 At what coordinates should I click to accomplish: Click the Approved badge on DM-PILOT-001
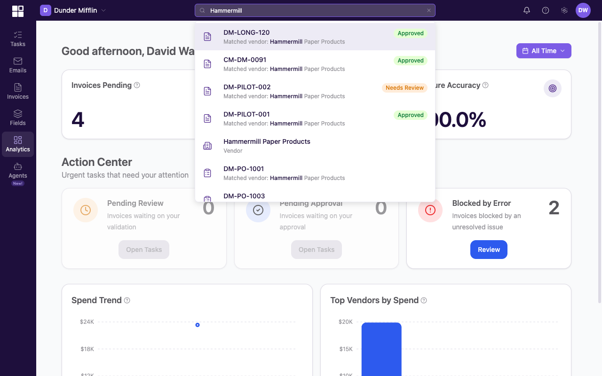click(x=411, y=115)
